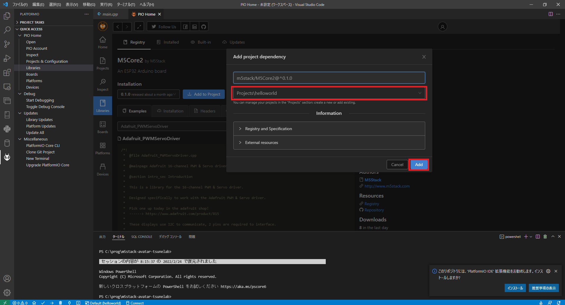Screen dimensions: 565x305
Task: Split the powershell terminal pane
Action: click(538, 236)
